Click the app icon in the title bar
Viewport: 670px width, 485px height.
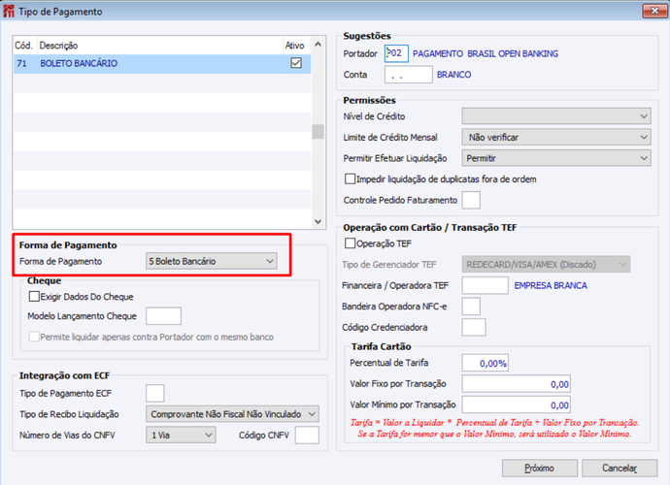coord(9,12)
